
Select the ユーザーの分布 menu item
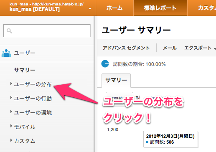pyautogui.click(x=33, y=84)
